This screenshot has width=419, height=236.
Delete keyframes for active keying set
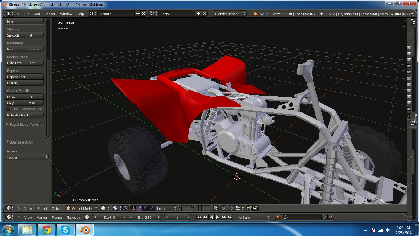pos(331,217)
